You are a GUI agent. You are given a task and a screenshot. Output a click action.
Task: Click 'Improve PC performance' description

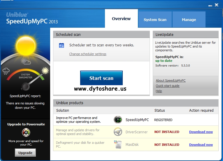78,120
